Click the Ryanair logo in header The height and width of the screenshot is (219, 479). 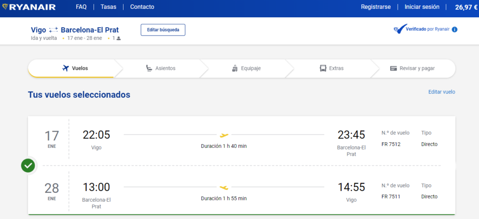[29, 7]
